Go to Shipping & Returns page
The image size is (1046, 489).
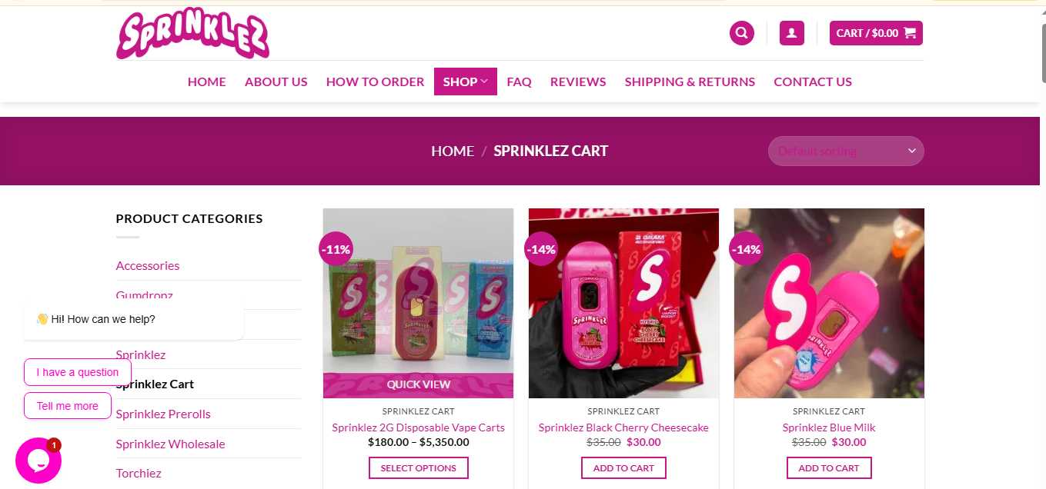click(x=690, y=81)
